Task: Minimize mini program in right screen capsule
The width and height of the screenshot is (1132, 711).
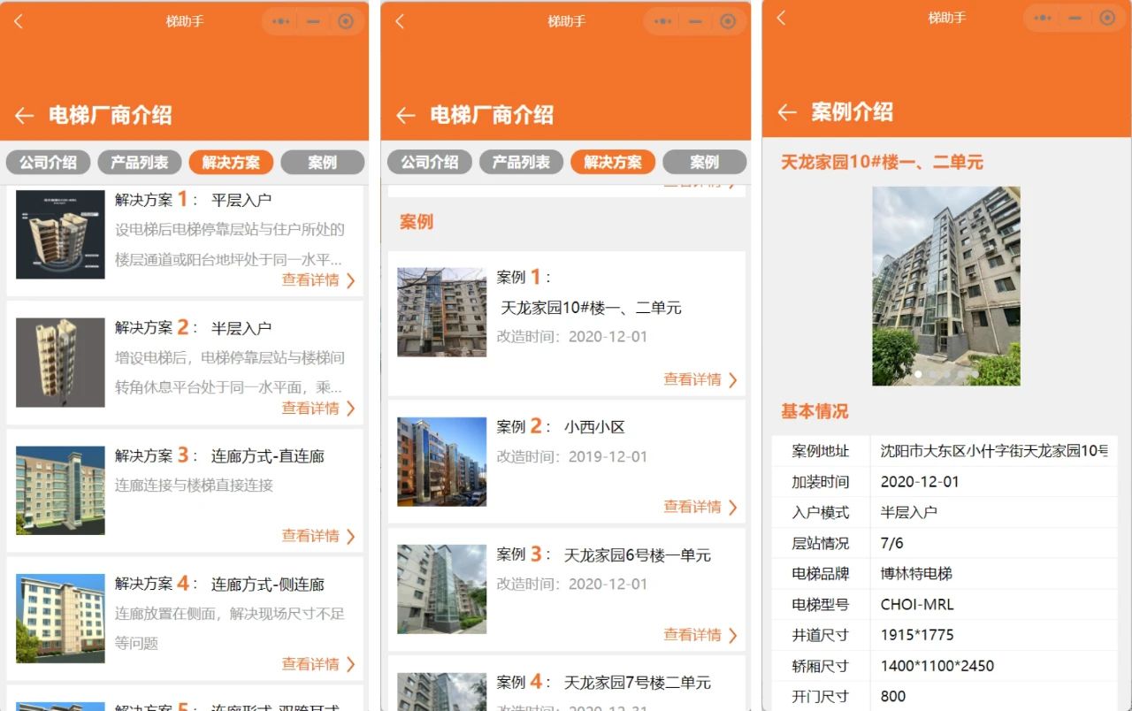Action: pos(1075,18)
